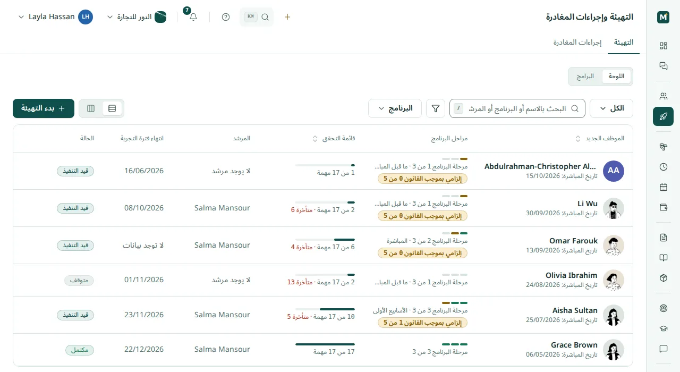Select the اللوحة segment

tap(616, 77)
